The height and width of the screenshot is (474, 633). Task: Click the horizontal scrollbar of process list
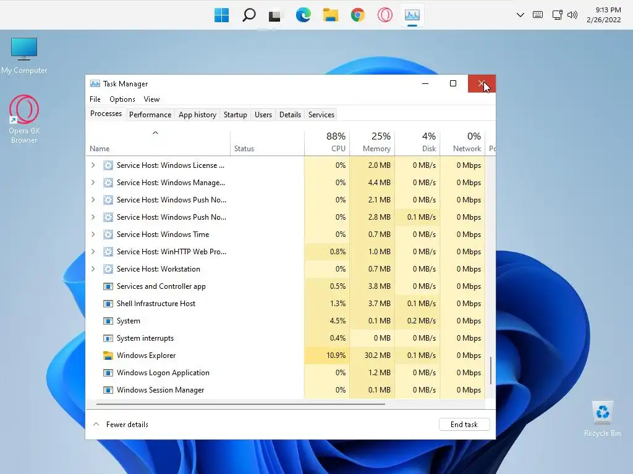pyautogui.click(x=240, y=404)
